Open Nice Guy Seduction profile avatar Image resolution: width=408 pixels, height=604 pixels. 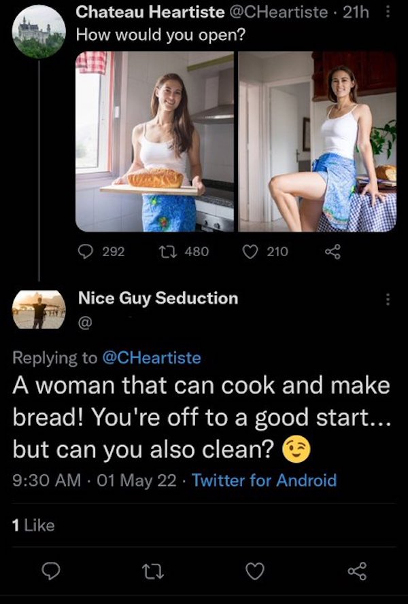pyautogui.click(x=39, y=310)
